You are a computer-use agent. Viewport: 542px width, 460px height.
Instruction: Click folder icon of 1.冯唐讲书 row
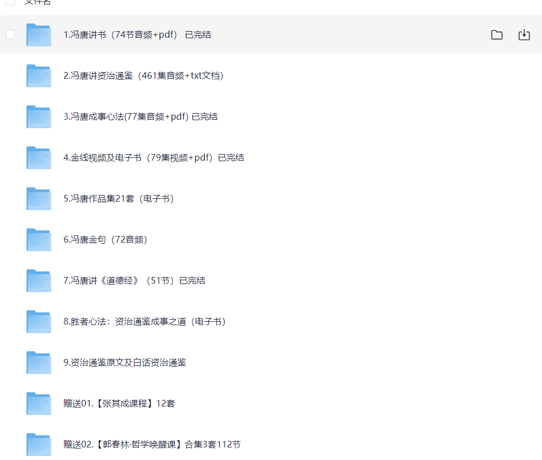[39, 34]
